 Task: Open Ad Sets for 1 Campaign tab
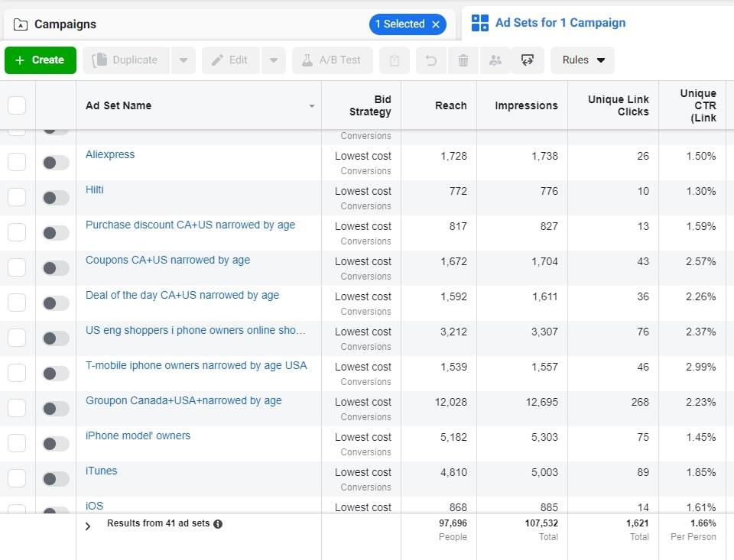pyautogui.click(x=560, y=23)
